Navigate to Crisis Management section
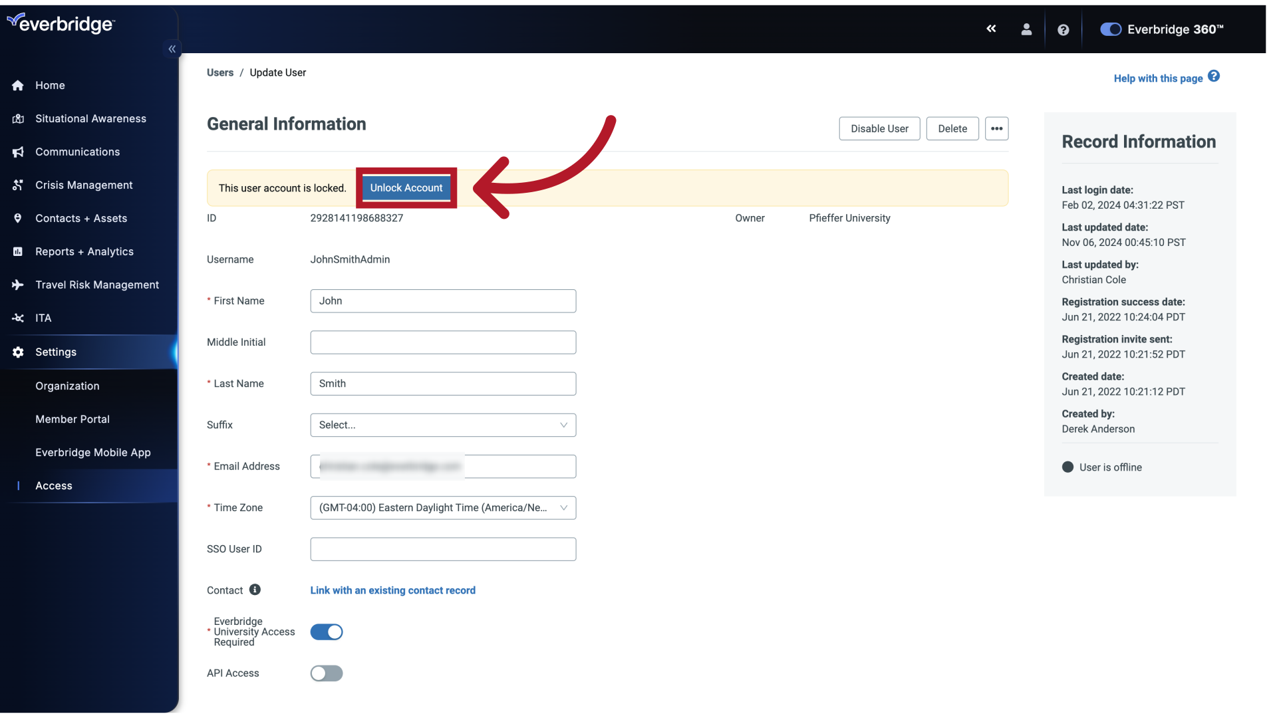The width and height of the screenshot is (1277, 718). point(83,185)
